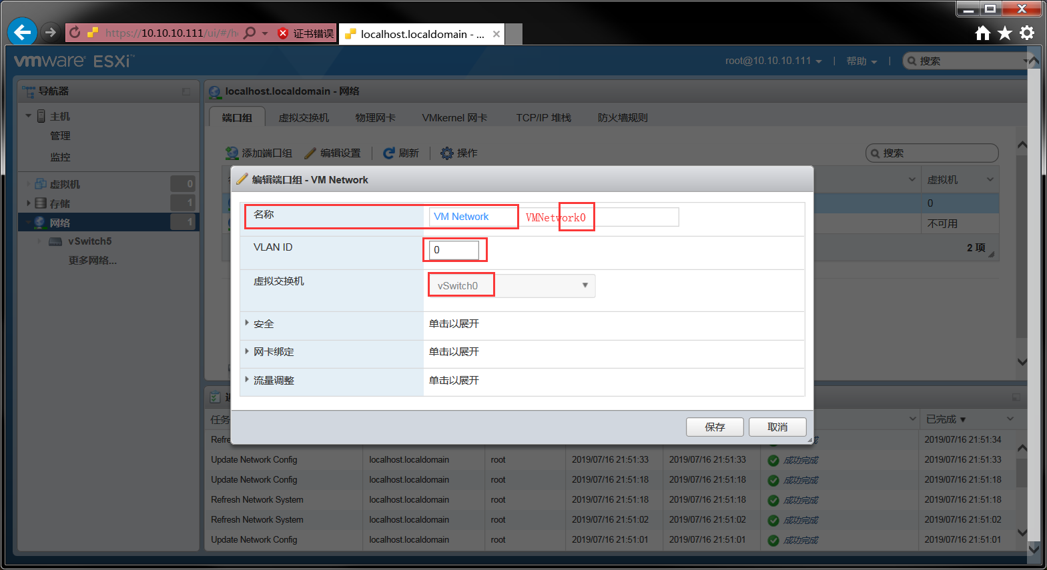Click the VLAN ID input field
Screen dimensions: 1047x570
(x=454, y=250)
